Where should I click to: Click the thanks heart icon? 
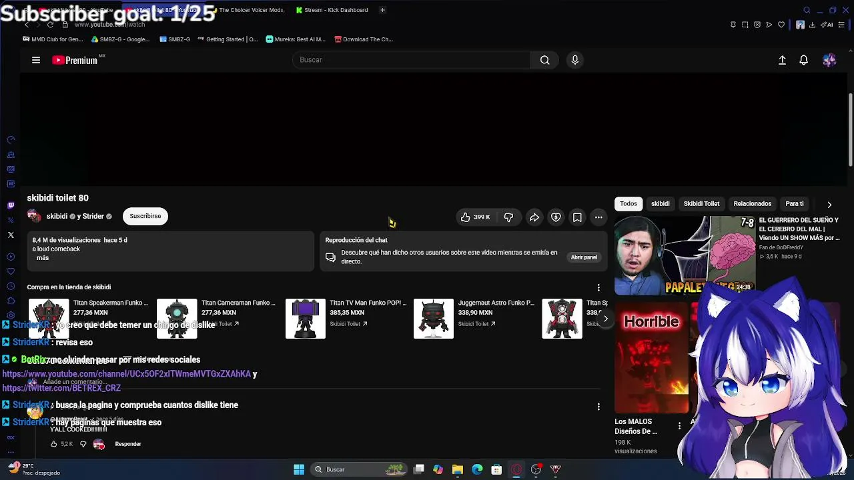tap(556, 217)
